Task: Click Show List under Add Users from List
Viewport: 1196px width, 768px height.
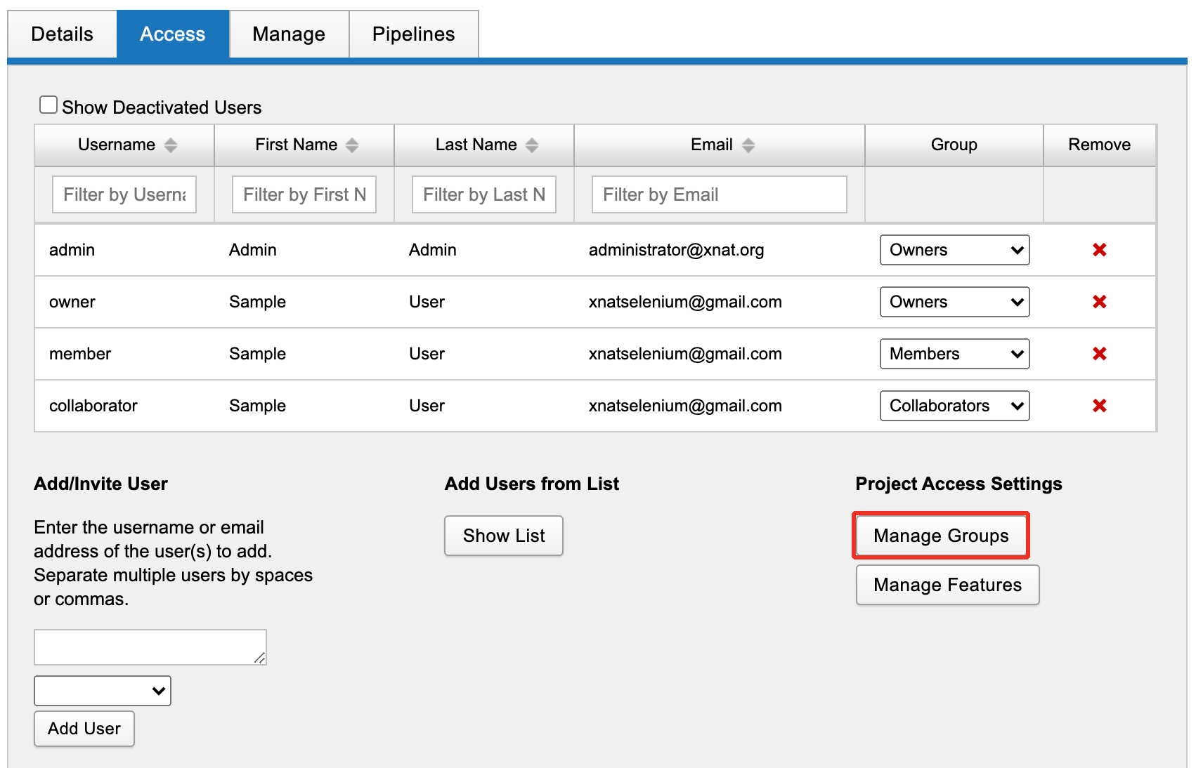Action: pyautogui.click(x=503, y=535)
